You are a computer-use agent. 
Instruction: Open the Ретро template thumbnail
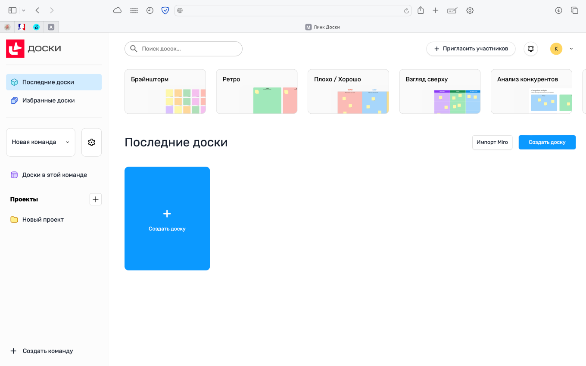(x=256, y=91)
